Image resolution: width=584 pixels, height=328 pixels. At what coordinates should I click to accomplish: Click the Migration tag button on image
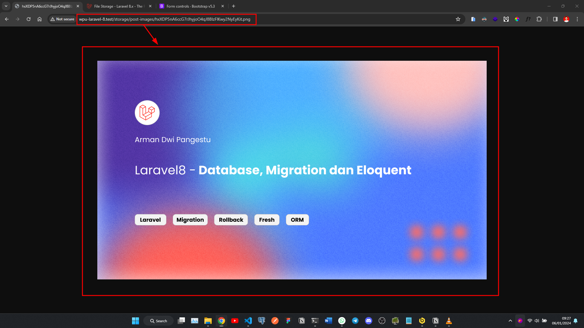pos(190,220)
